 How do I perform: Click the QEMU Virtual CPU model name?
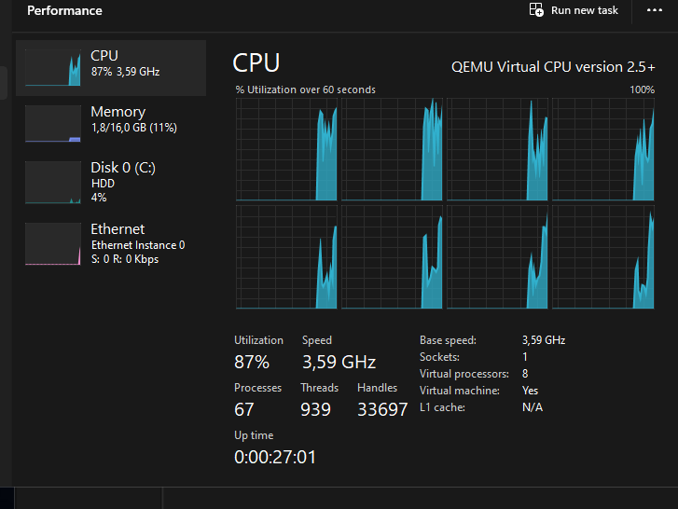tap(553, 66)
